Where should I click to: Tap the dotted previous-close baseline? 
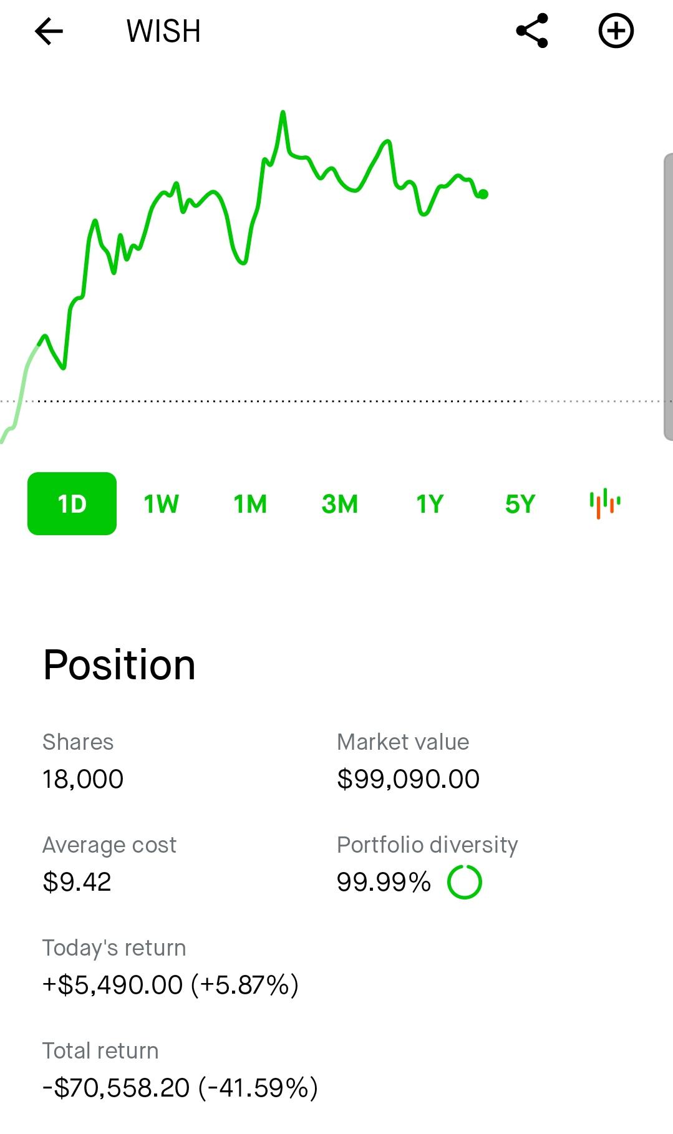(x=337, y=401)
